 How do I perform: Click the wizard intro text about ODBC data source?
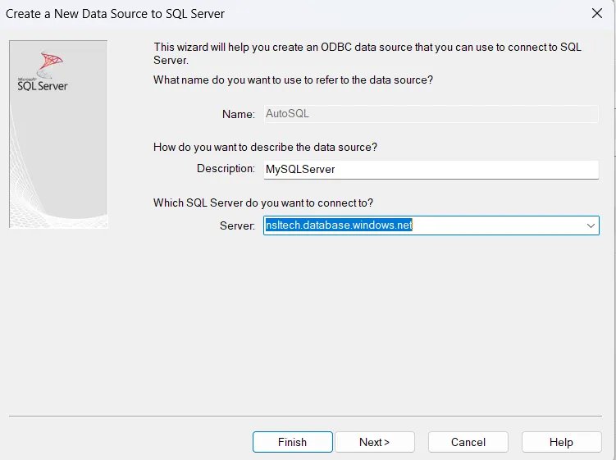367,53
